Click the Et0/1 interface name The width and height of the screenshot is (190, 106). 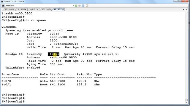pyautogui.click(x=6, y=85)
